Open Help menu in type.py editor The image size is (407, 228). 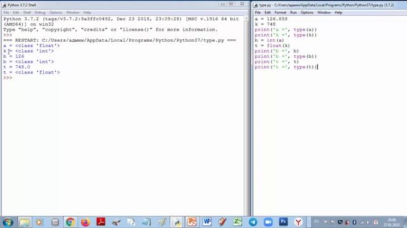click(x=338, y=13)
